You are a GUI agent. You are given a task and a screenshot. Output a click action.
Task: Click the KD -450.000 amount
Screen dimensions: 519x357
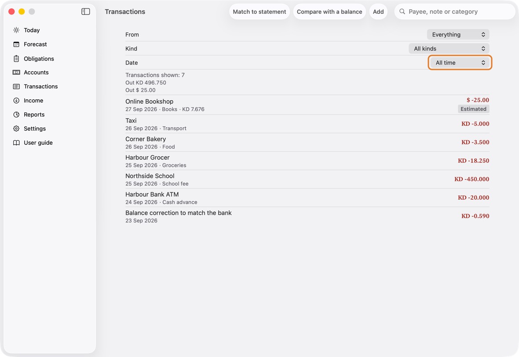[471, 179]
